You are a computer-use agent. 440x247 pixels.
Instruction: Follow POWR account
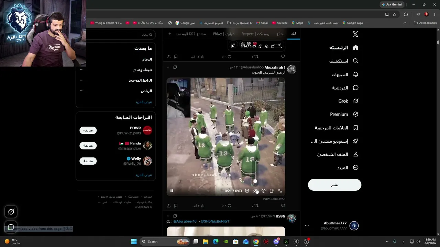(x=88, y=130)
